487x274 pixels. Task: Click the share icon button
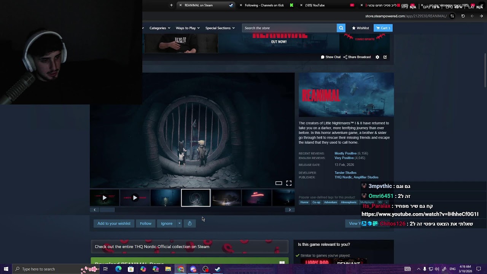[x=190, y=223]
